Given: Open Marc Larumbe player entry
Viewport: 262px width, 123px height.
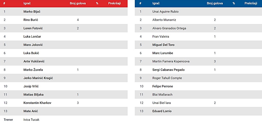Looking at the screenshot, I should [162, 53].
